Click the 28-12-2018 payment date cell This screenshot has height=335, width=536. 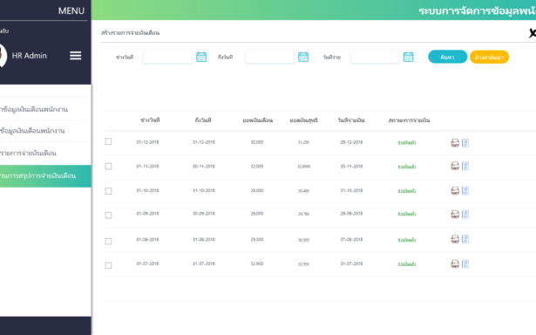click(x=351, y=142)
